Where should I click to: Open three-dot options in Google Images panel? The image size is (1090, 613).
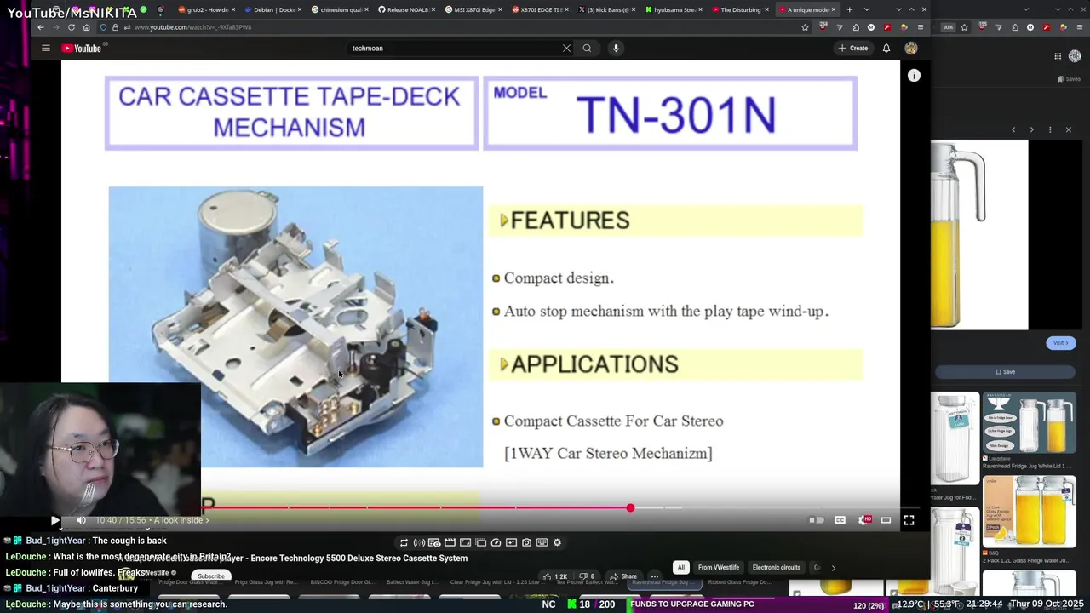tap(1050, 129)
